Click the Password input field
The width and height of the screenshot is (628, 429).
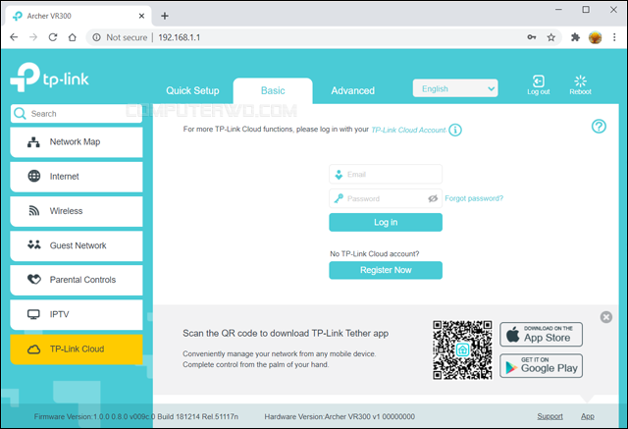pyautogui.click(x=386, y=198)
